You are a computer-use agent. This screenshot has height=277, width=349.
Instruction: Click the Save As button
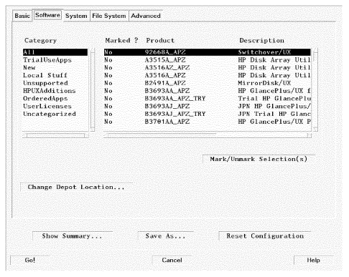click(165, 236)
